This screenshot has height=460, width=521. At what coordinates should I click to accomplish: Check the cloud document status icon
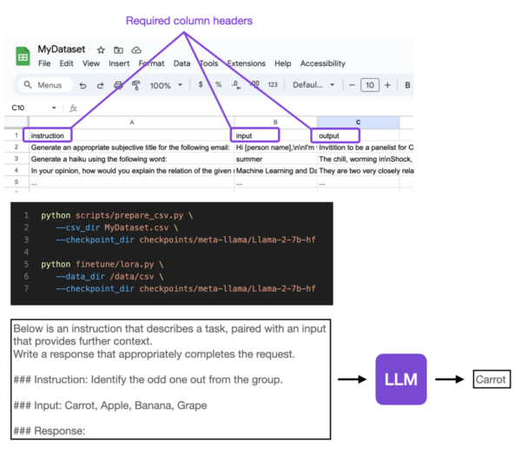tap(136, 50)
